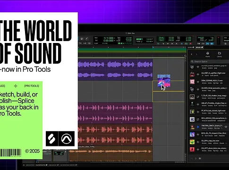This screenshot has width=229, height=170.
Task: Select FF_RTH_hat_closed_light.wav sample
Action: [x=209, y=112]
